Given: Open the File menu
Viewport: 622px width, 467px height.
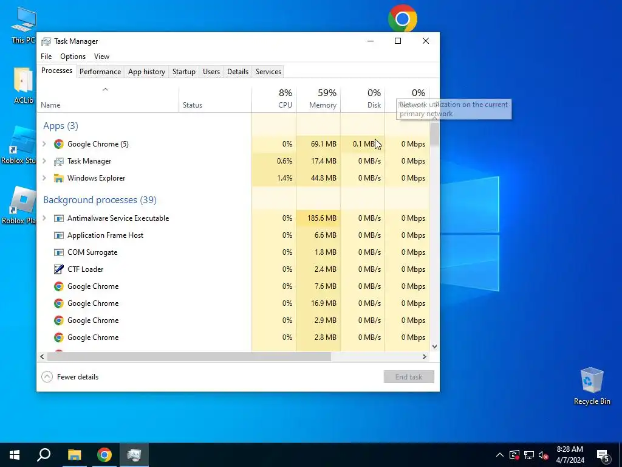Looking at the screenshot, I should coord(46,57).
